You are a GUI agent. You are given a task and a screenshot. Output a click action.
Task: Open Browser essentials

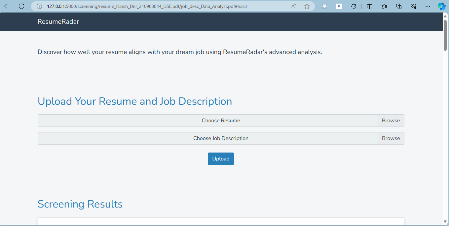pos(413,6)
